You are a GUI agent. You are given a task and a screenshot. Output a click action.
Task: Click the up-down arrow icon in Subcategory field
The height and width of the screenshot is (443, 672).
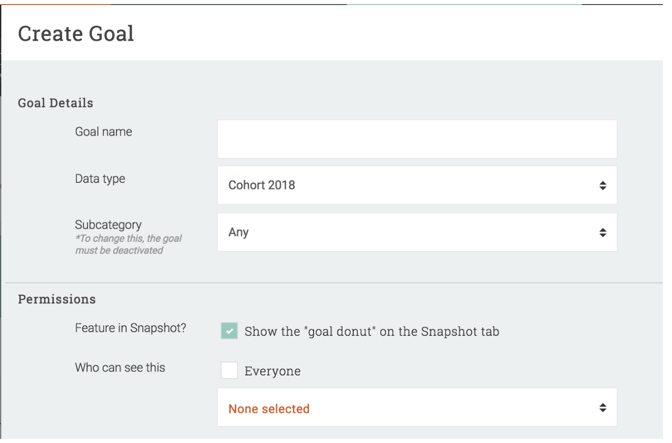[x=602, y=233]
